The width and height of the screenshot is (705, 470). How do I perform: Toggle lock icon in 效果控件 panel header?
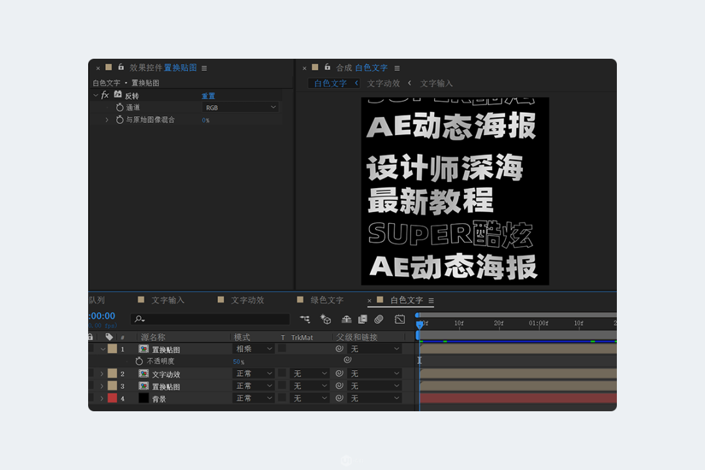[x=121, y=67]
